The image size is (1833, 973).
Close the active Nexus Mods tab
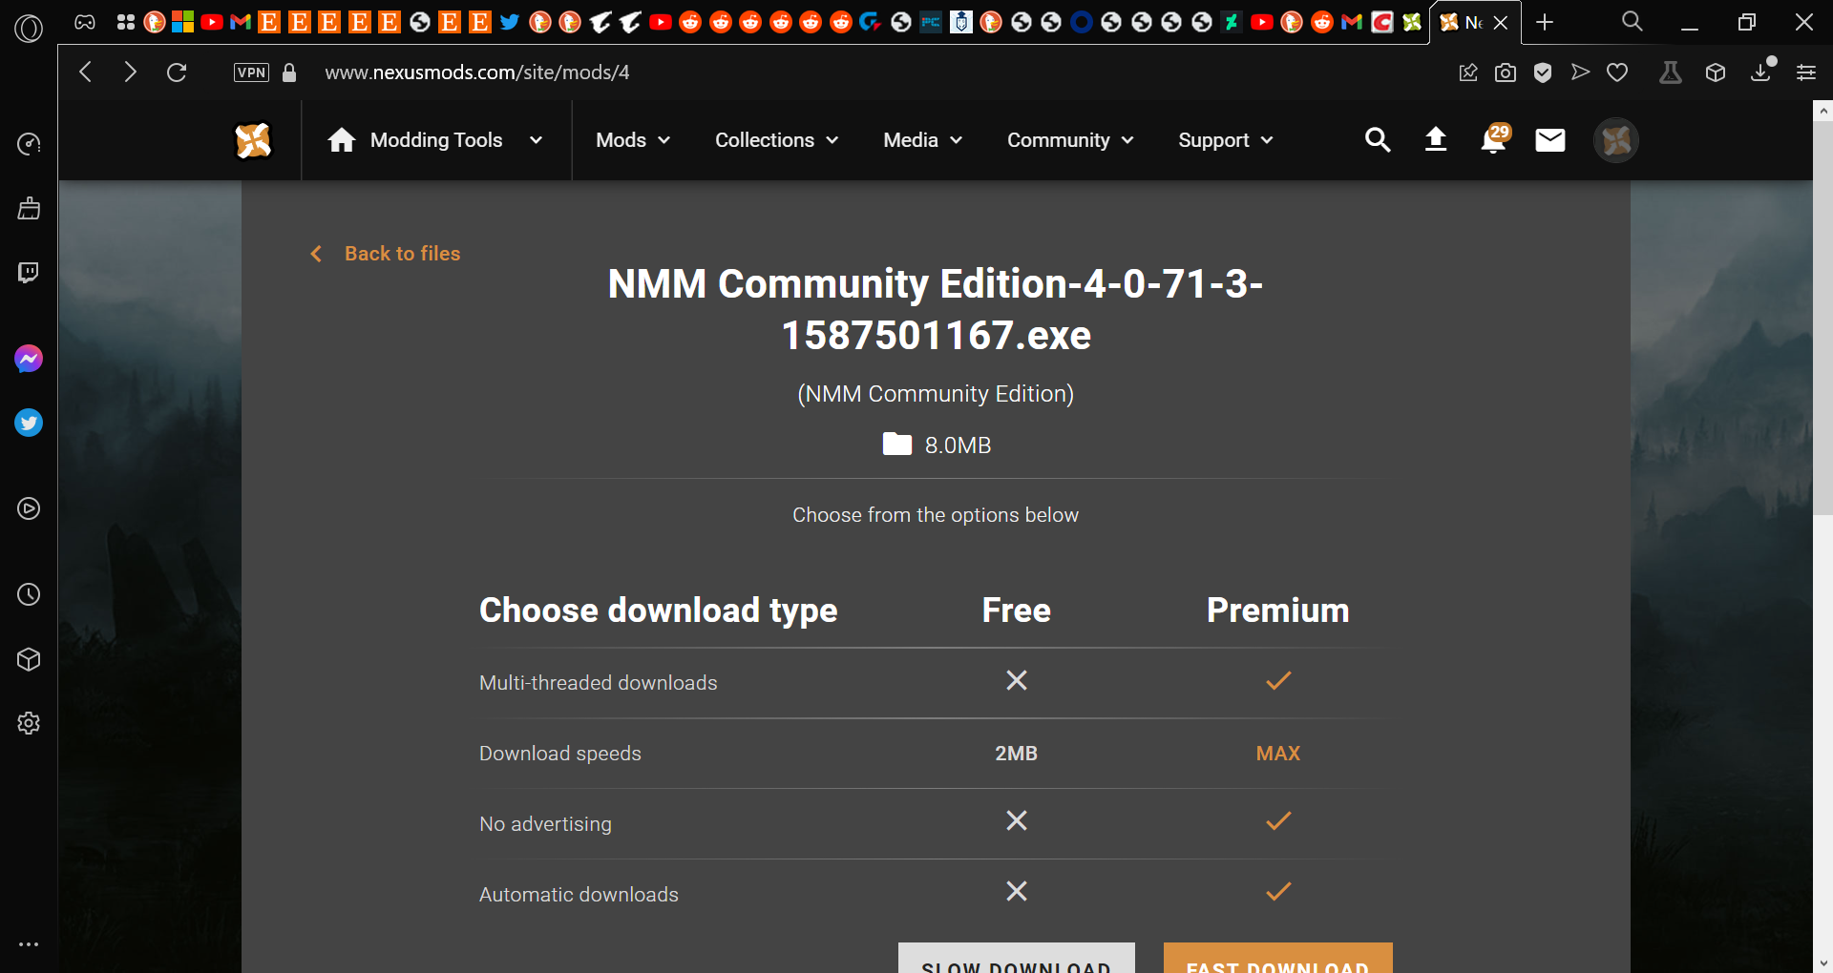1501,23
